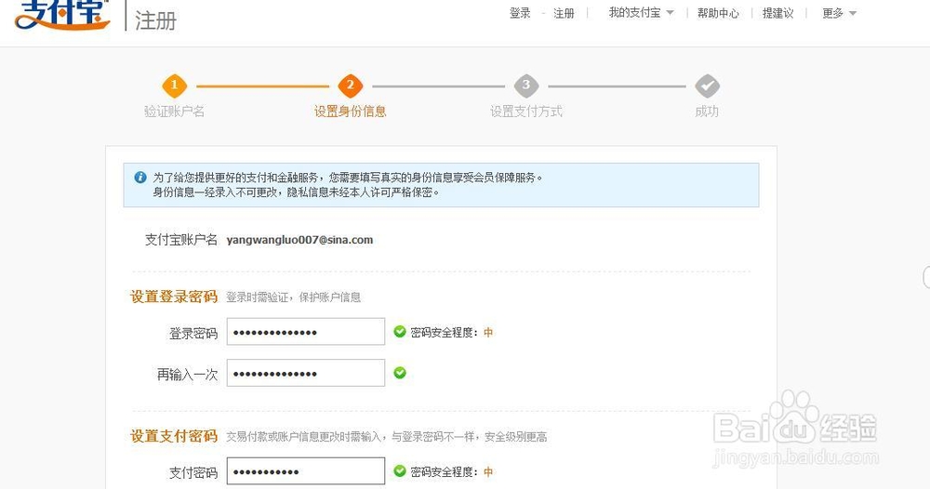Viewport: 930px width, 489px height.
Task: Focus the 支付密码 input field
Action: (x=305, y=471)
